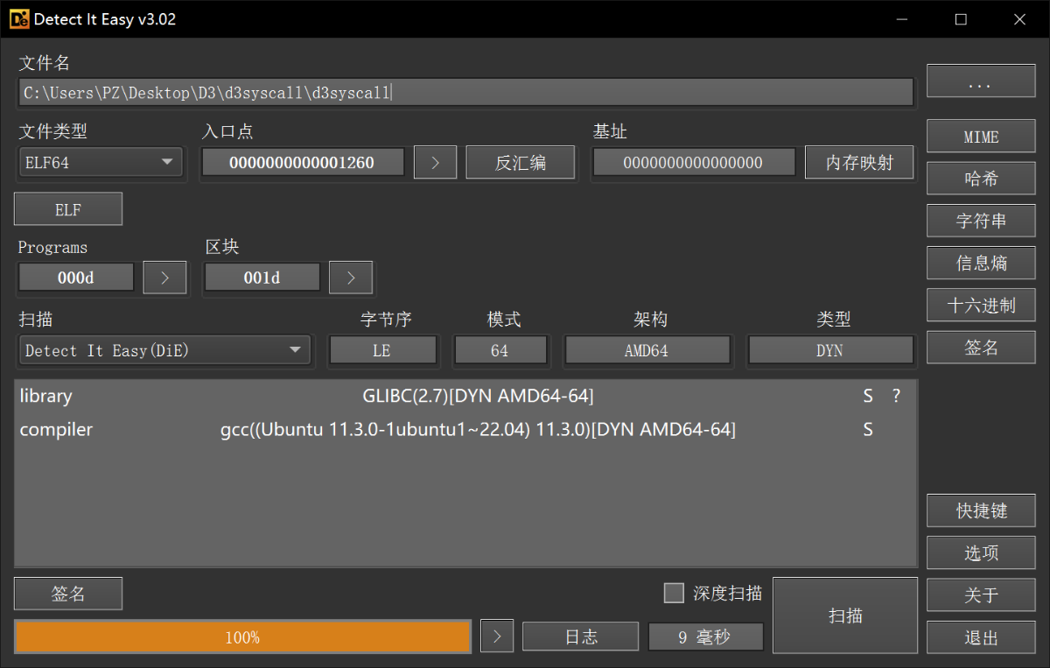Click the S marker on the library row
1050x668 pixels.
pos(868,396)
